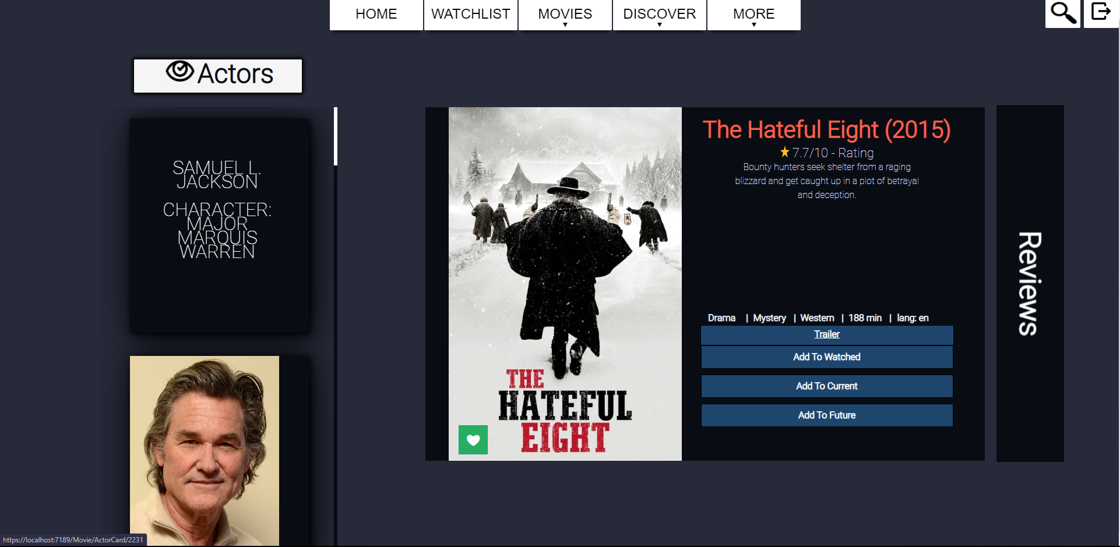This screenshot has height=547, width=1120.
Task: Open the Trailer link
Action: coord(827,334)
